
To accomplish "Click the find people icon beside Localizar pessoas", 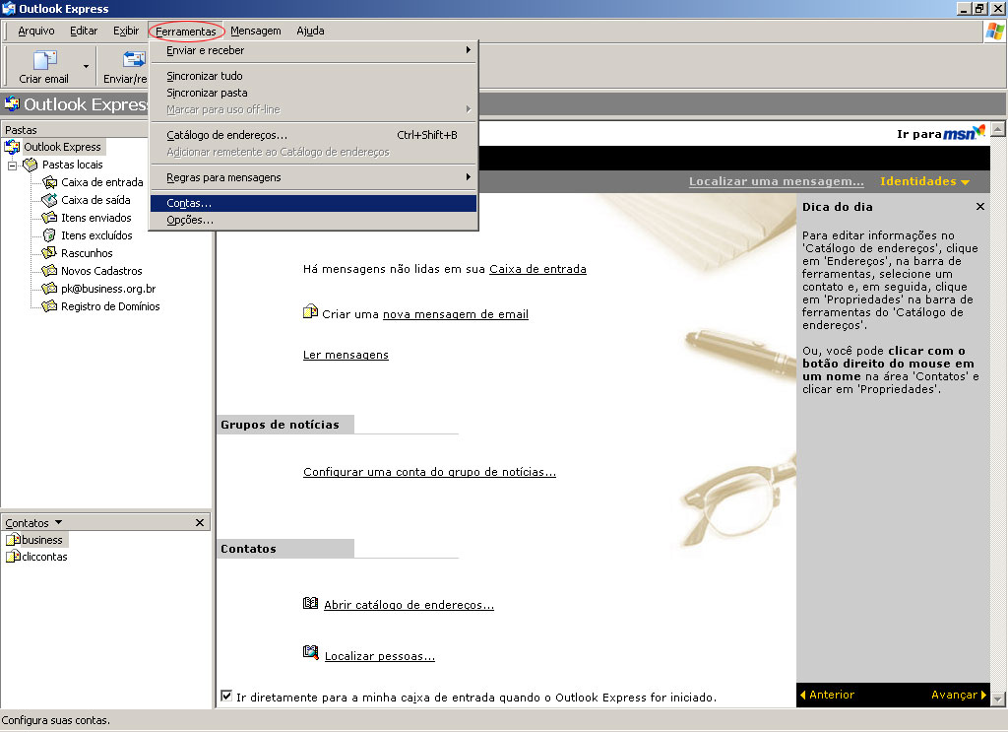I will pos(310,653).
